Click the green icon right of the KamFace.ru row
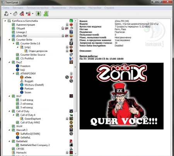This screenshot has width=174, height=156. coord(71,21)
